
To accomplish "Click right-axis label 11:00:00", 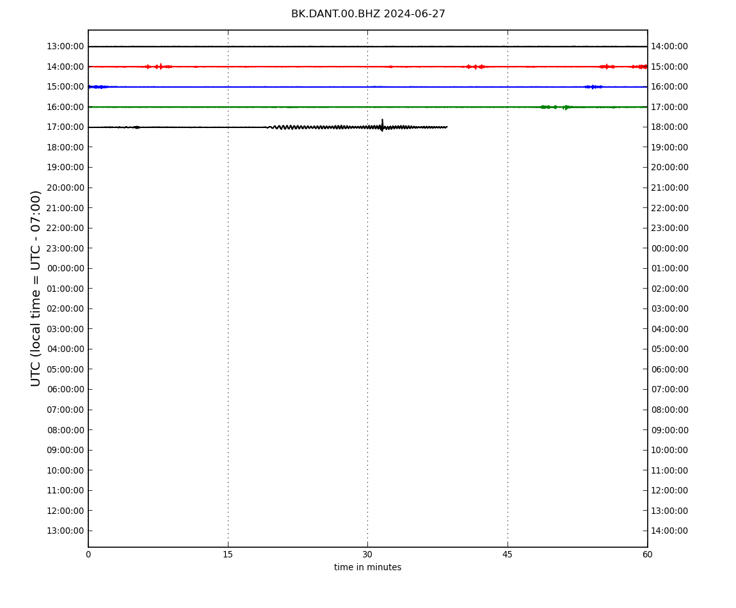I will (x=669, y=470).
